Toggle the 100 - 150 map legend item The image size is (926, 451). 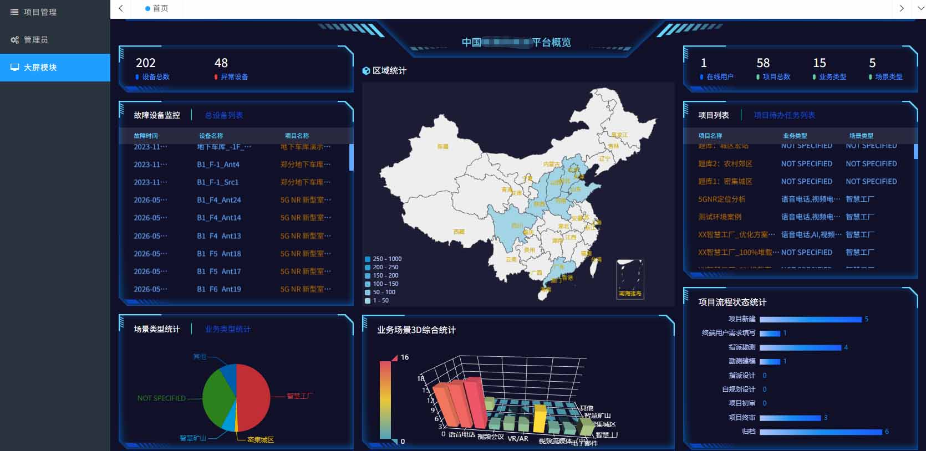point(381,284)
